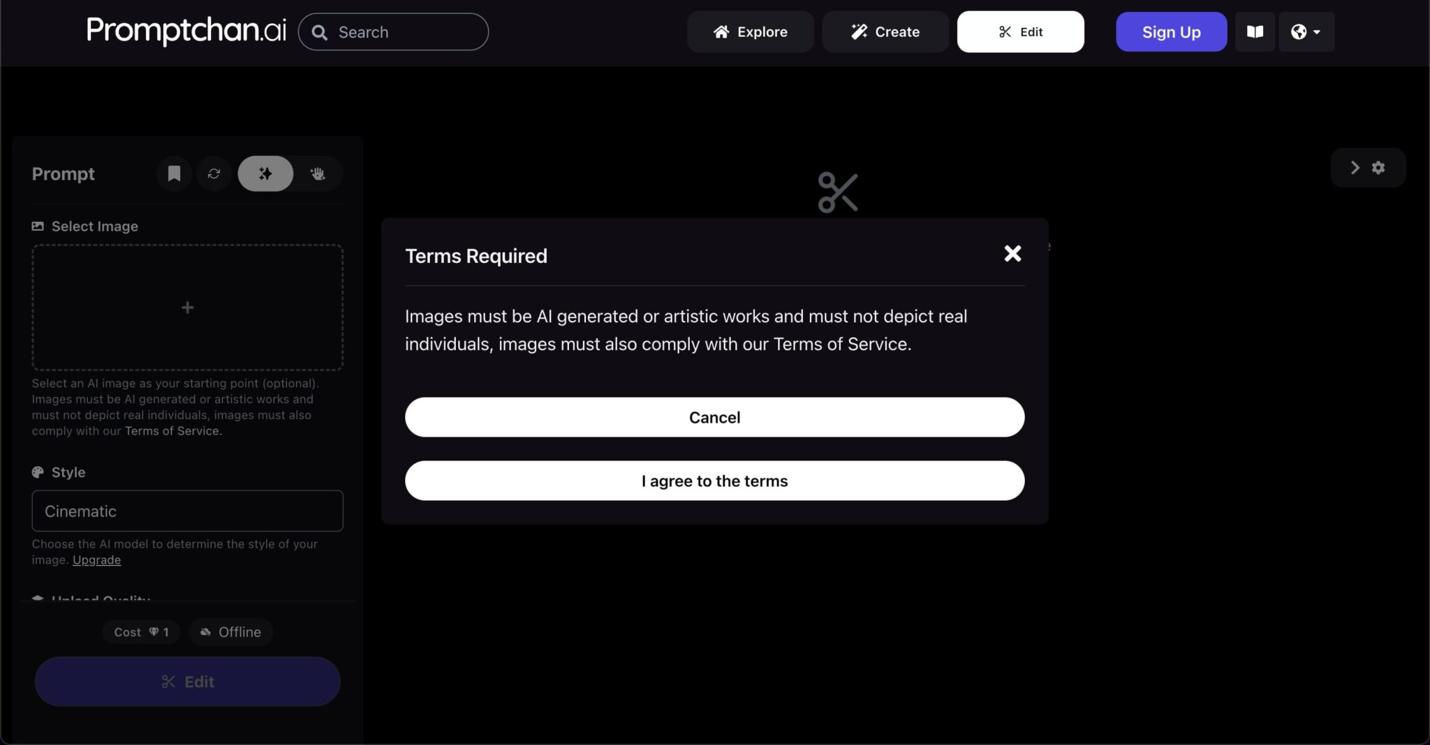
Task: Click the settings gear icon
Action: click(x=1378, y=167)
